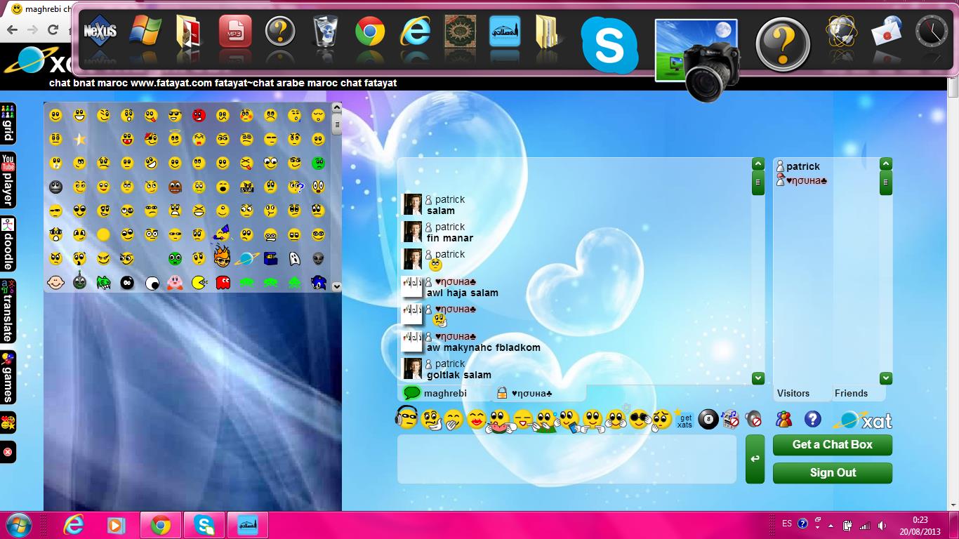This screenshot has height=539, width=959.
Task: Click the Sign Out button
Action: click(832, 473)
